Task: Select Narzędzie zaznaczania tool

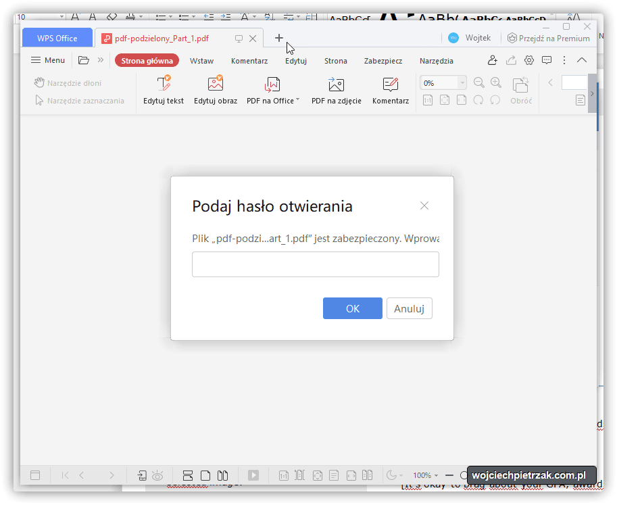Action: click(80, 101)
